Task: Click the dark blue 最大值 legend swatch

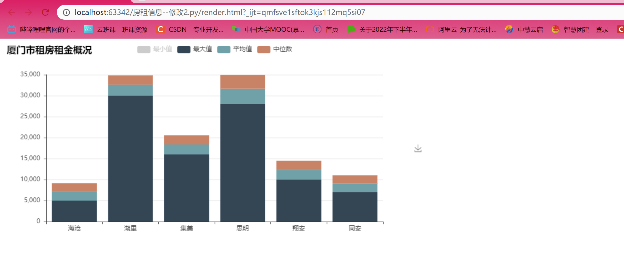Action: (x=184, y=49)
